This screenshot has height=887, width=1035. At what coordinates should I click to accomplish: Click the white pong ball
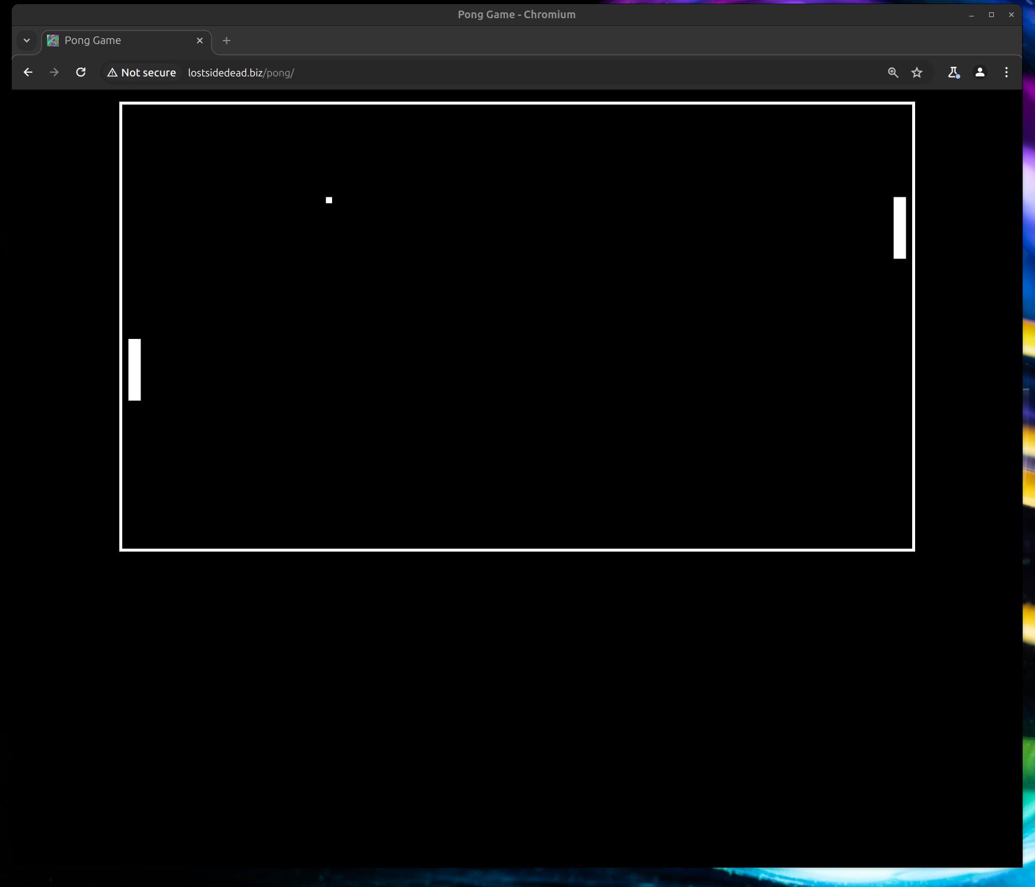329,200
